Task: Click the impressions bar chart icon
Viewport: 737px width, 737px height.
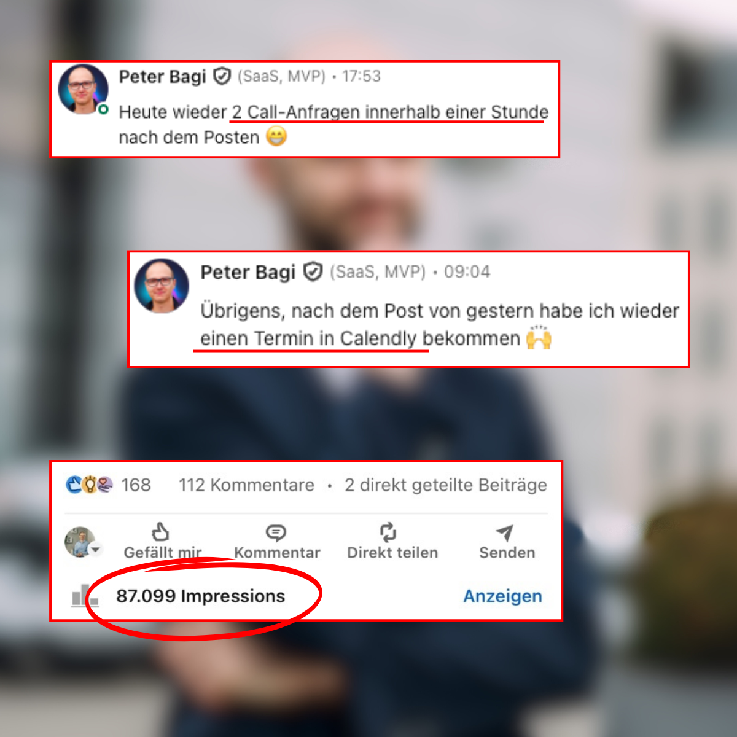Action: pyautogui.click(x=84, y=595)
